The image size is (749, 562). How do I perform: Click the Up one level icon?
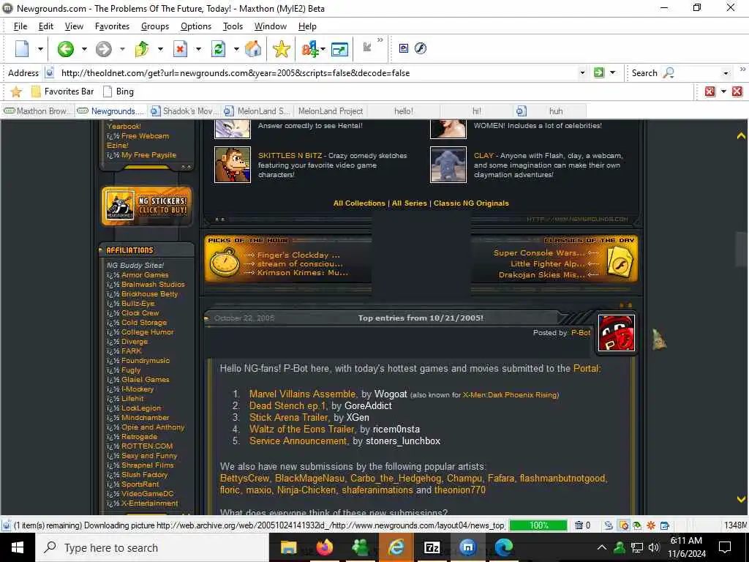(142, 48)
